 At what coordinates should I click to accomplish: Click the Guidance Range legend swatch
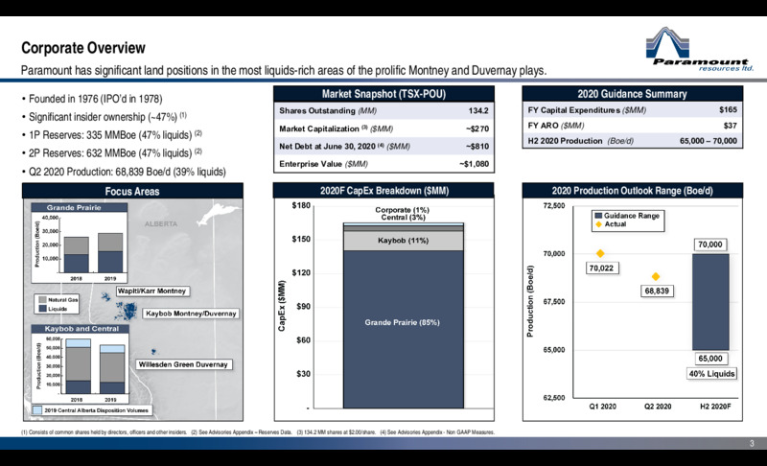pyautogui.click(x=597, y=216)
